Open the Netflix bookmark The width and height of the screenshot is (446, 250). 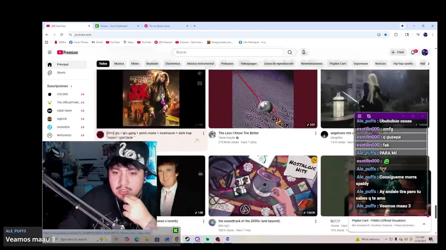(x=60, y=42)
